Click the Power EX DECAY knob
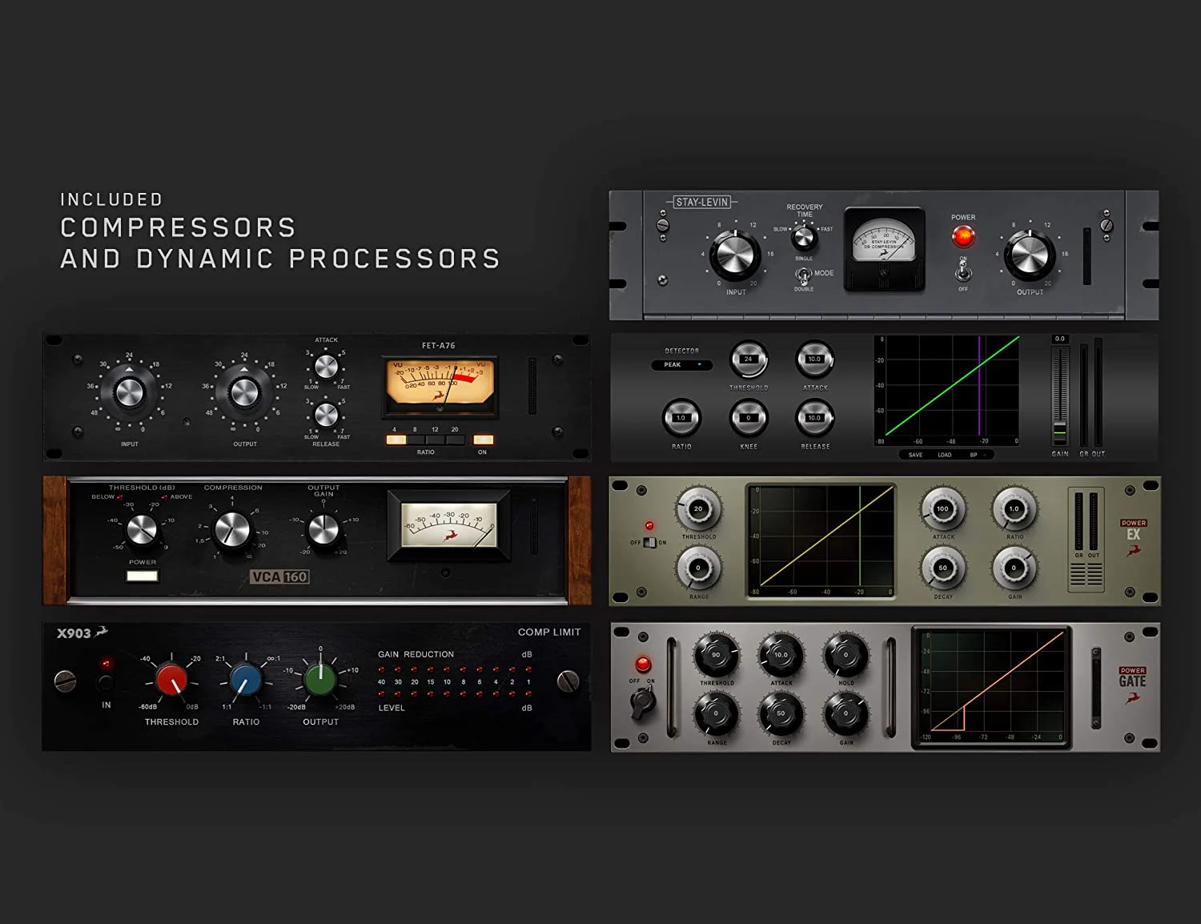 tap(942, 568)
